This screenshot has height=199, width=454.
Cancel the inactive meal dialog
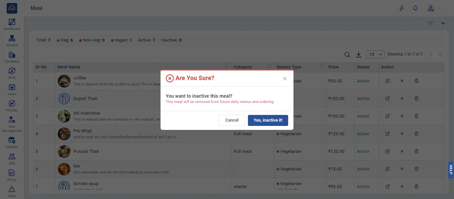pyautogui.click(x=232, y=120)
